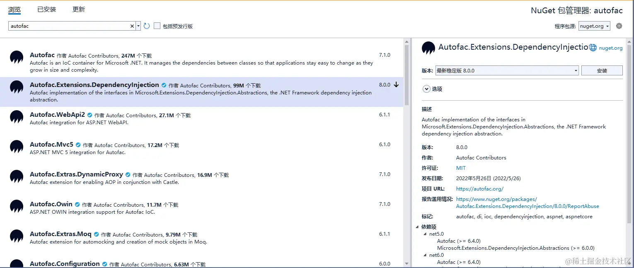The height and width of the screenshot is (268, 634).
Task: Click version 7.1.0 on the Autofac row
Action: [385, 55]
